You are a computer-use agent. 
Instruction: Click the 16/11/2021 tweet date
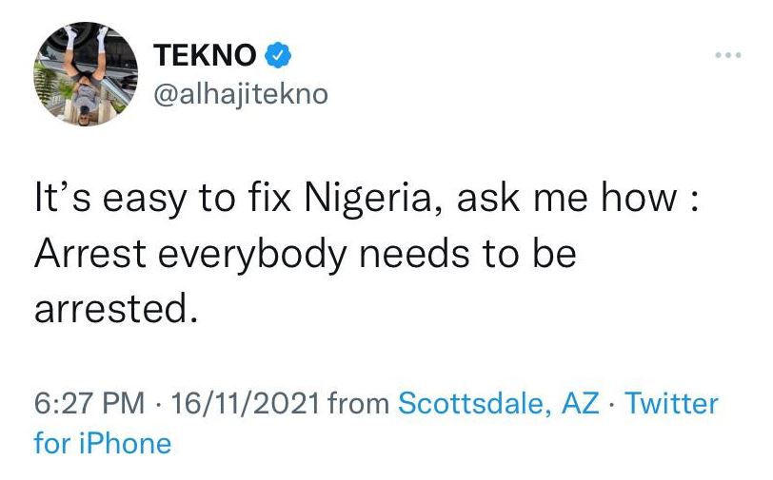pyautogui.click(x=241, y=402)
